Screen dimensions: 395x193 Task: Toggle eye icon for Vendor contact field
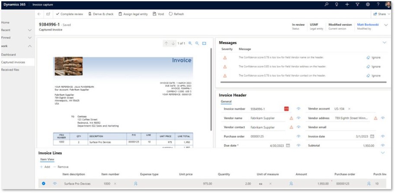(299, 127)
